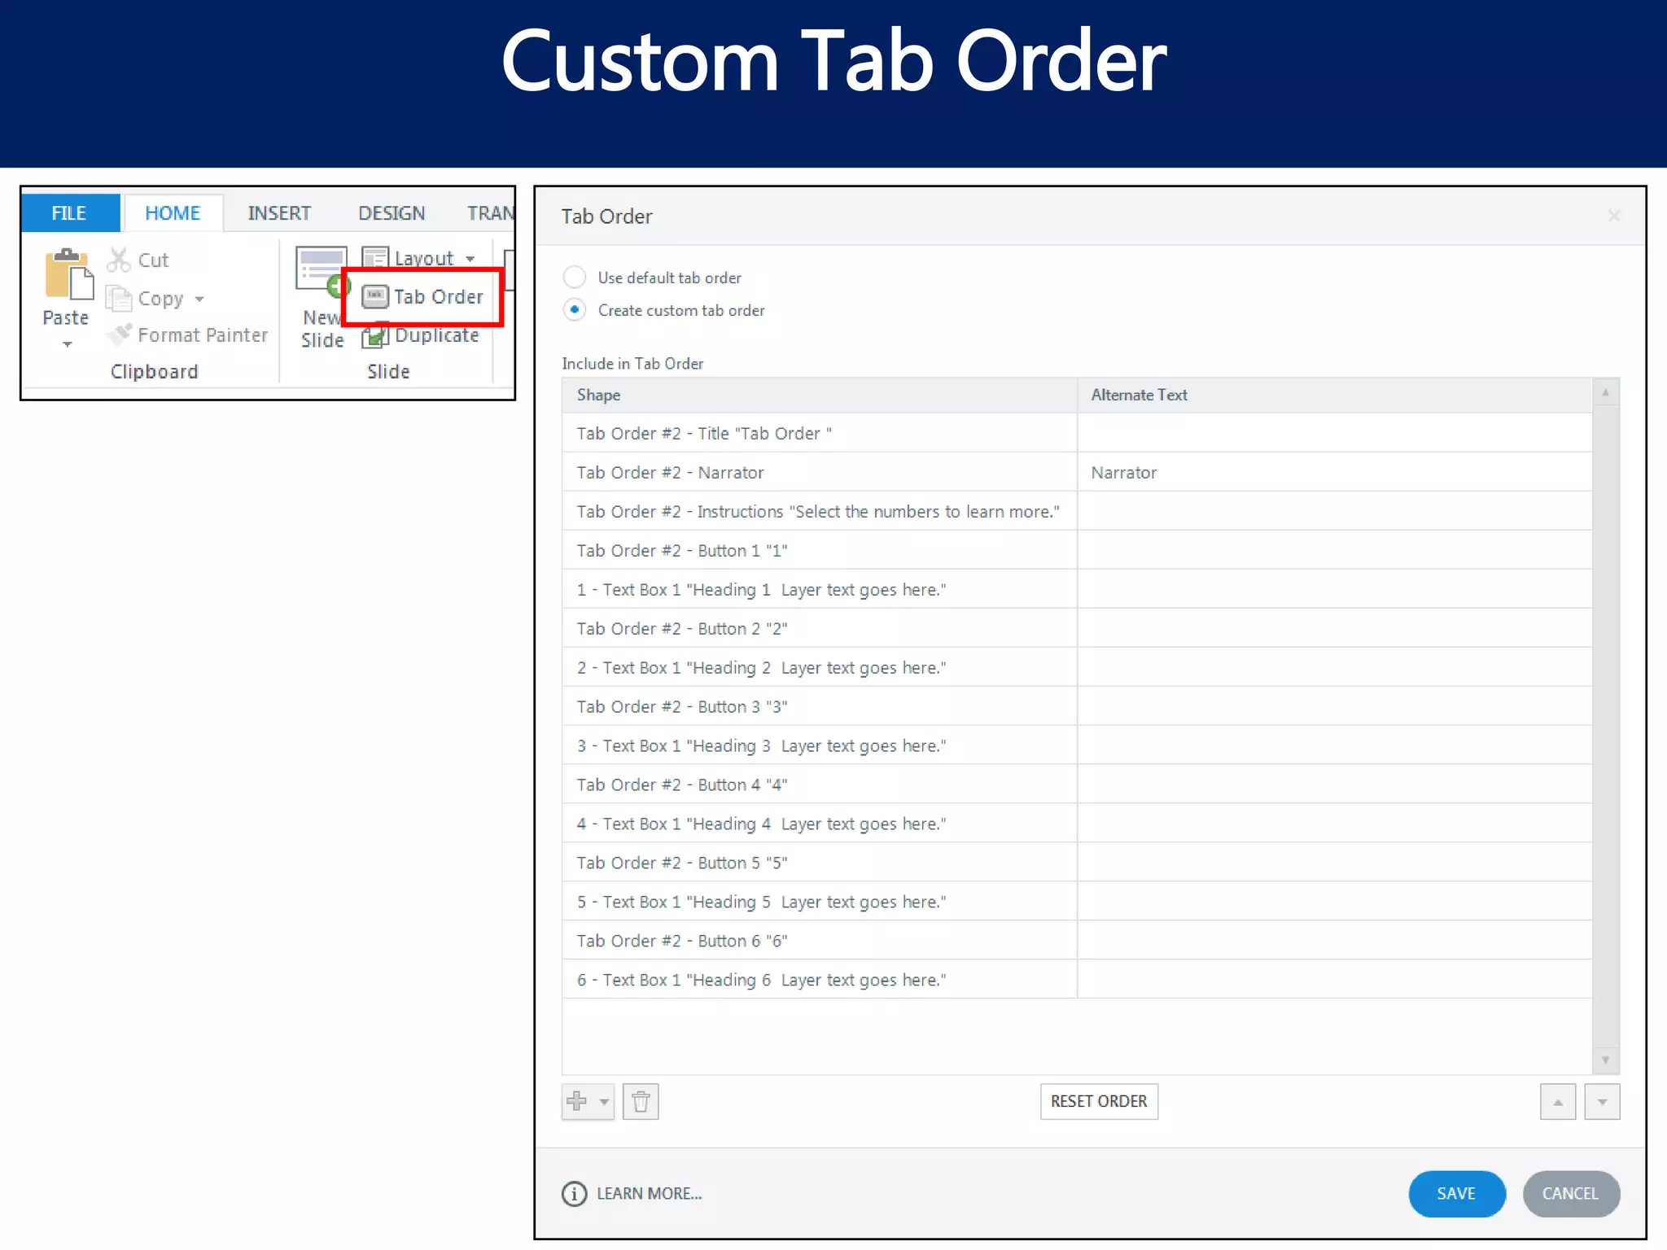Select the Tab Order #2 - Narrator row
This screenshot has width=1667, height=1250.
[x=1077, y=472]
